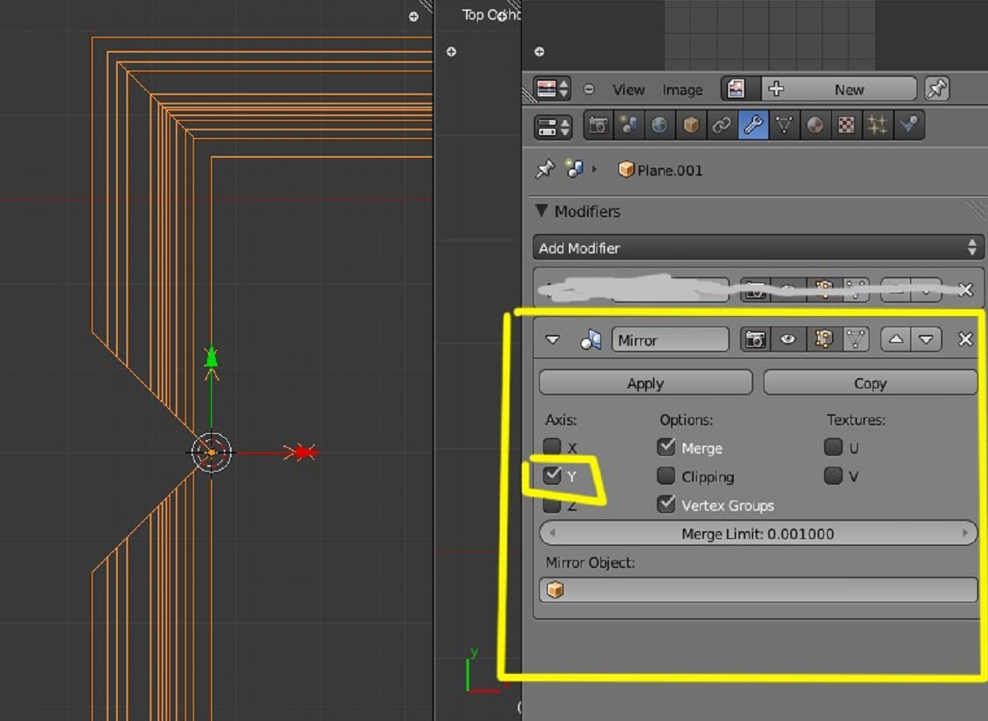Open the Object Constraints tab (chain icon)

(x=721, y=126)
